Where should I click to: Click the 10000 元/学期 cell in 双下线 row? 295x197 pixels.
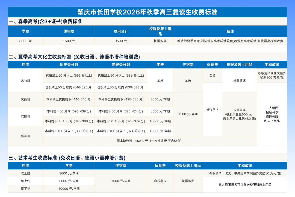tap(69, 189)
